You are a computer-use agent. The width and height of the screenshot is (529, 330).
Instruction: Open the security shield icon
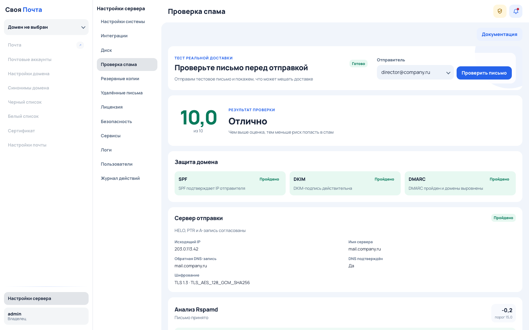500,11
